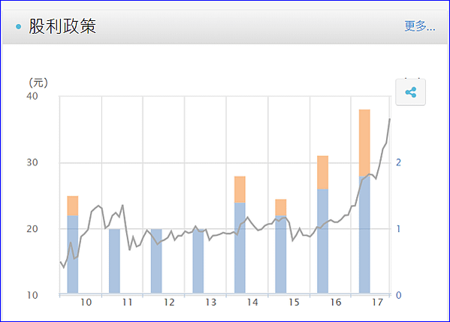Click the x-axis label 17

[x=377, y=302]
